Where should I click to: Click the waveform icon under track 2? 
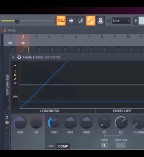[x=23, y=43]
